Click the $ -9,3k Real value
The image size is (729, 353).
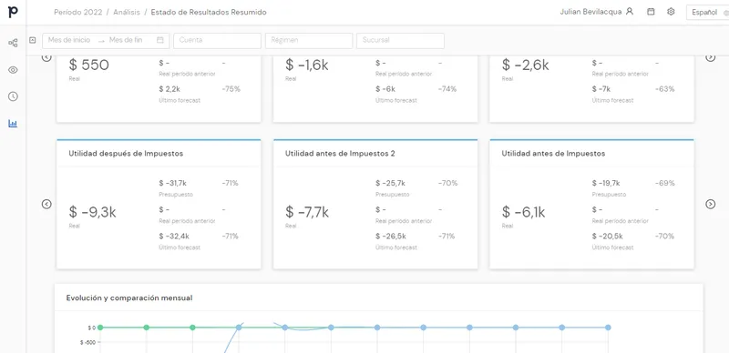coord(93,212)
